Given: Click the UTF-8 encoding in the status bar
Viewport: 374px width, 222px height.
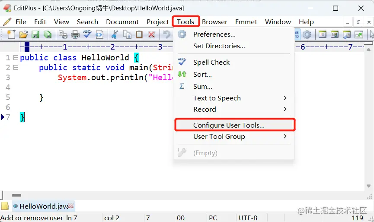Looking at the screenshot, I should (x=248, y=218).
